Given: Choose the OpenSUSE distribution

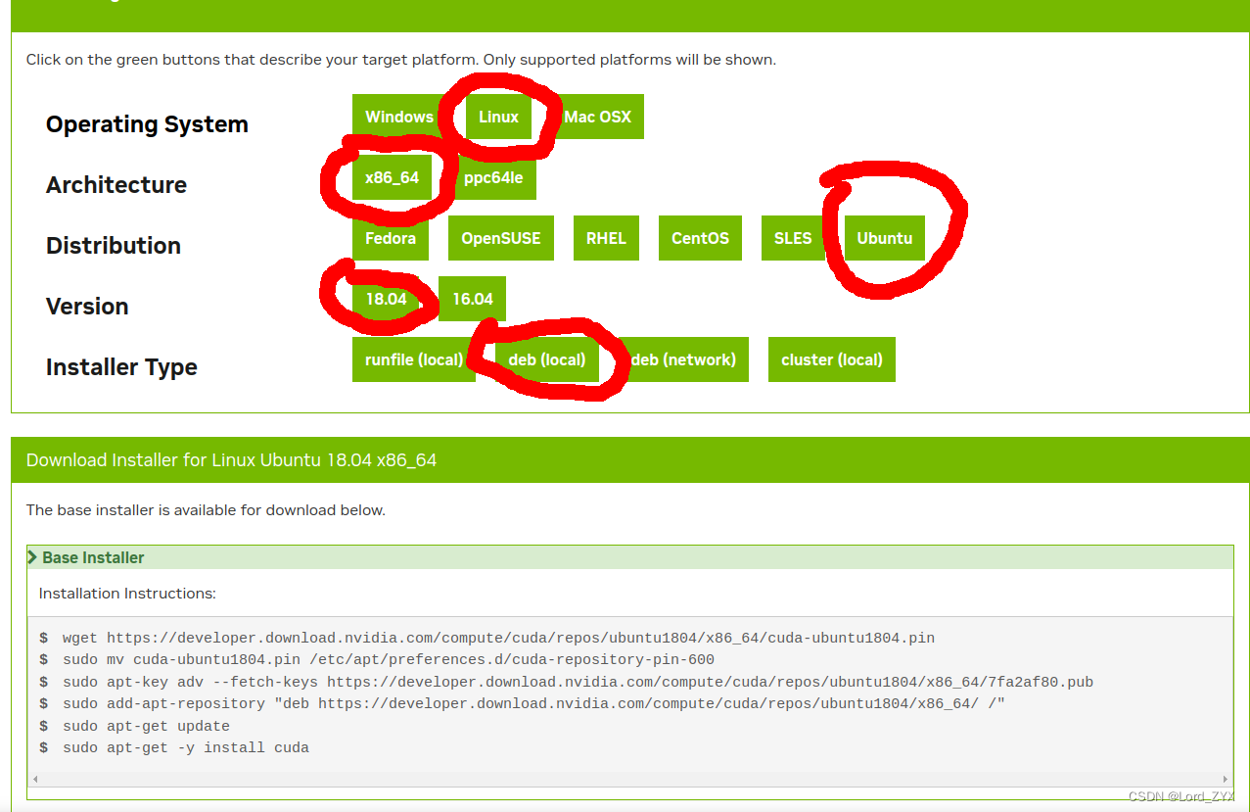Looking at the screenshot, I should (x=501, y=238).
